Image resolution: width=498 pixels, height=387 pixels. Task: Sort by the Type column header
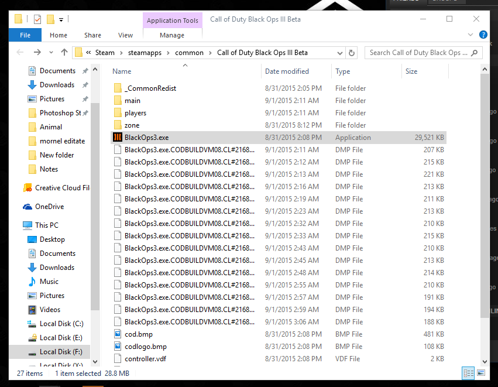(x=366, y=71)
